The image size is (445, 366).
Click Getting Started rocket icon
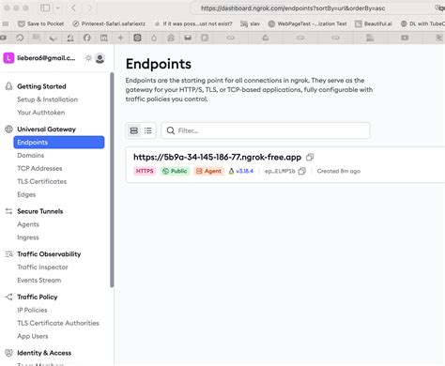click(x=8, y=86)
